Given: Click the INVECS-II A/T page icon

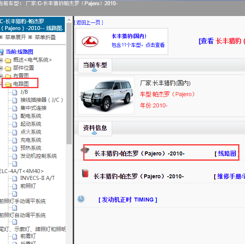Looking at the screenshot, I should [15, 178].
